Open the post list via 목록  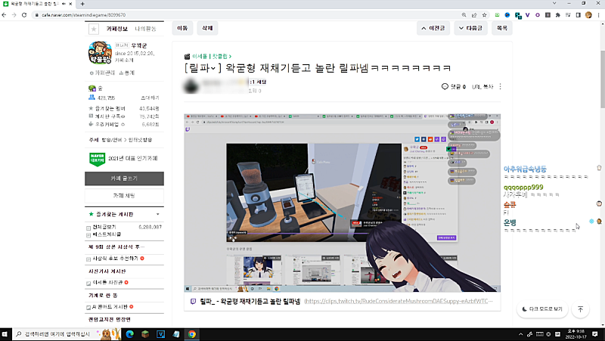pyautogui.click(x=501, y=28)
